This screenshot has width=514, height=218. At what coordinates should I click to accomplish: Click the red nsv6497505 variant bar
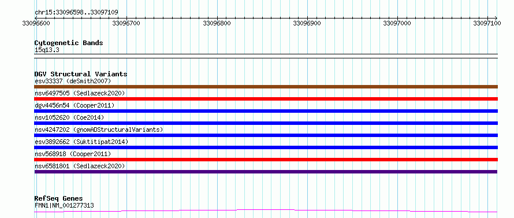(x=266, y=99)
